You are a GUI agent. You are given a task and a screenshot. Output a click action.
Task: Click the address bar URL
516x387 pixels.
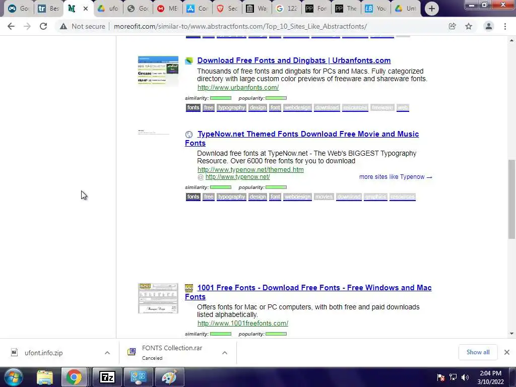pos(240,26)
